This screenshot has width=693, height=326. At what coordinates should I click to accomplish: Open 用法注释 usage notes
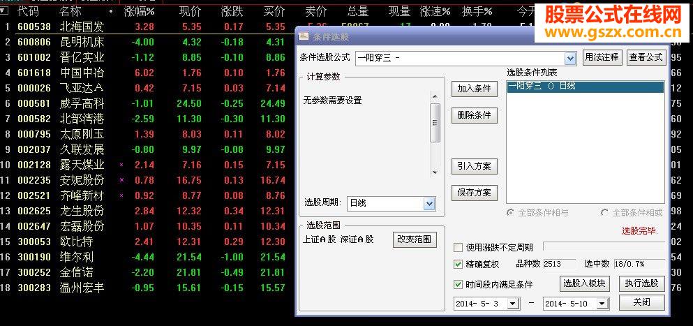602,57
